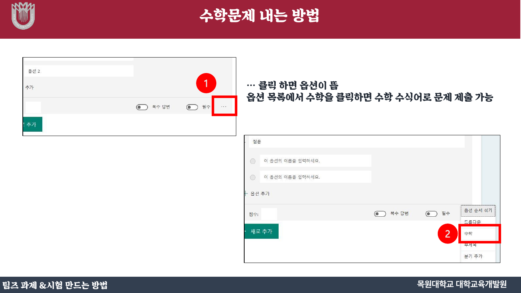521x293 pixels.
Task: Click the three-dots more options icon
Action: [224, 107]
